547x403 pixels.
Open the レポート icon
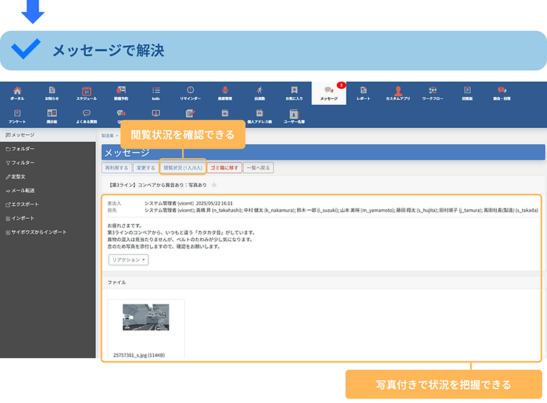point(364,92)
